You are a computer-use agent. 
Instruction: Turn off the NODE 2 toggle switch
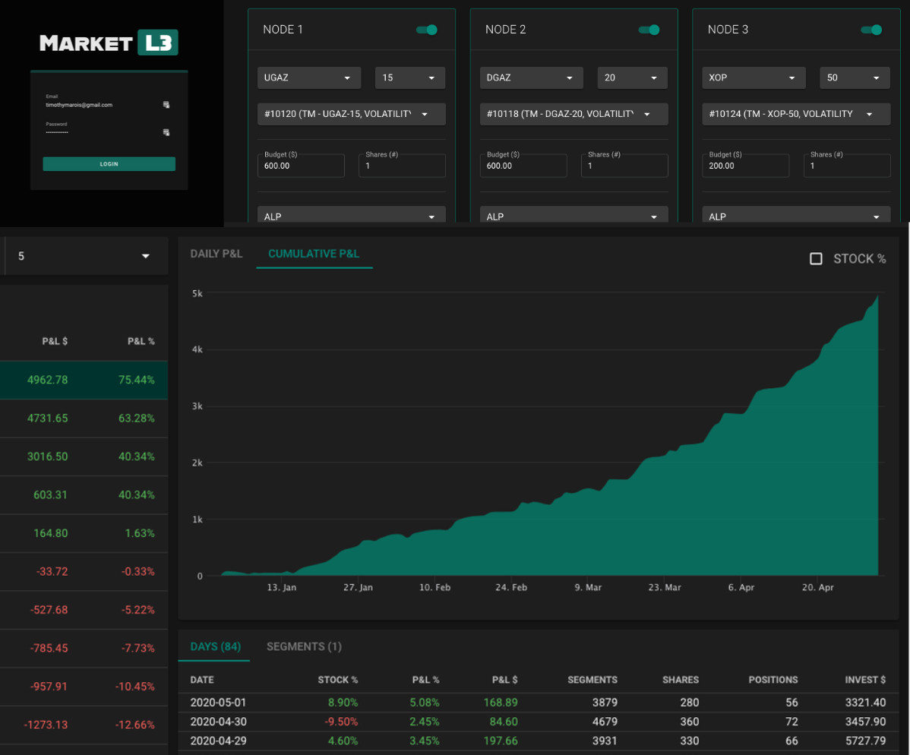[649, 30]
